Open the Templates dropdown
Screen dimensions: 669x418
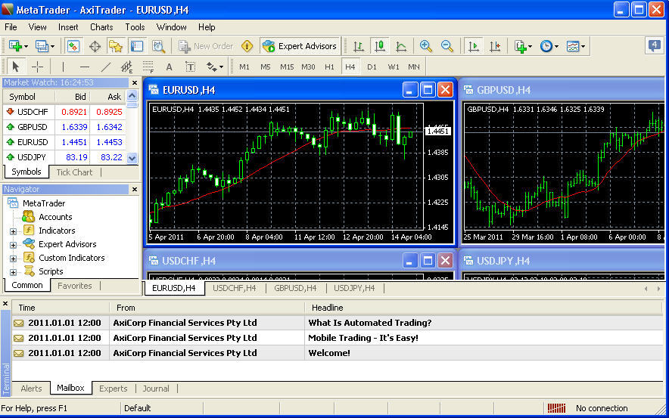575,46
